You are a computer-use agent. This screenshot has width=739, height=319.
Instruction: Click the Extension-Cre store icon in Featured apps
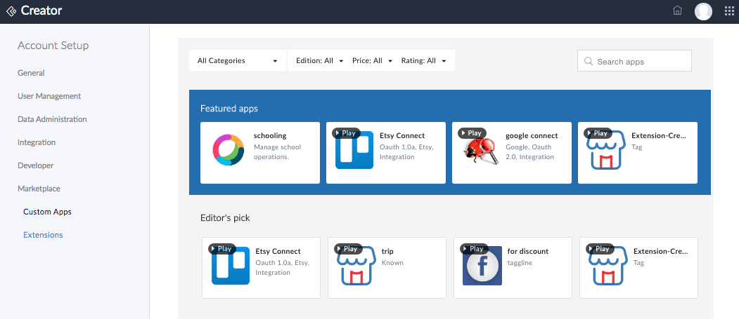tap(606, 150)
